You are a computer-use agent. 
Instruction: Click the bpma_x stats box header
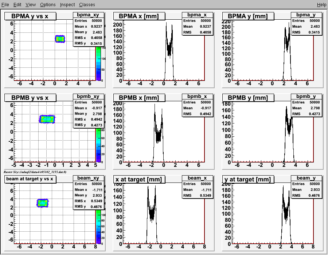pos(197,15)
